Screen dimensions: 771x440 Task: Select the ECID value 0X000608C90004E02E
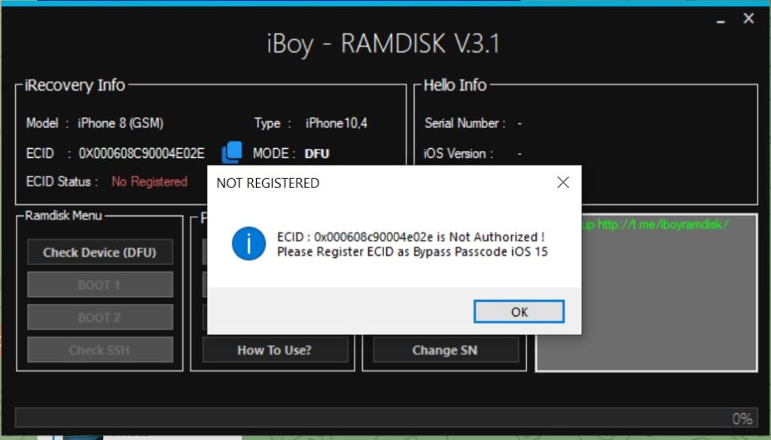pos(142,153)
